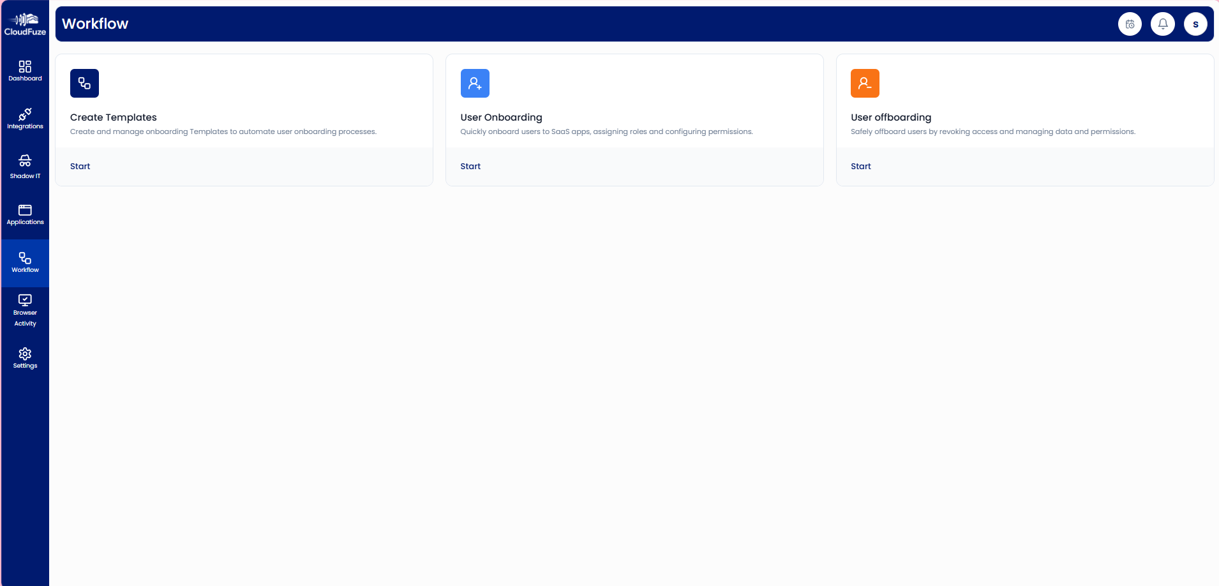Select the Workflow sidebar icon
Image resolution: width=1219 pixels, height=586 pixels.
tap(25, 262)
